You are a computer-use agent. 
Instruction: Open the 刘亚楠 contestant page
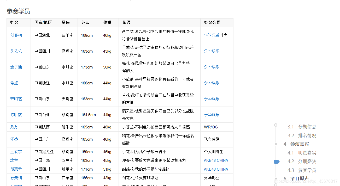16,35
